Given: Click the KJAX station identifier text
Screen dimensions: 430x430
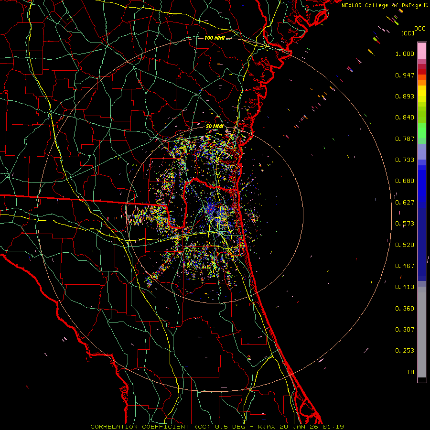Looking at the screenshot, I should point(267,427).
